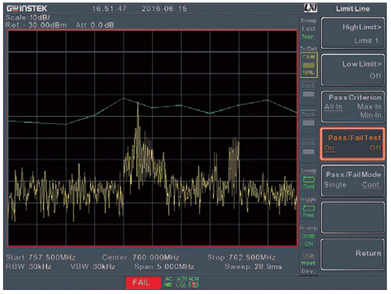The image size is (391, 294).
Task: Click the third Blank trace icon
Action: [x=308, y=151]
